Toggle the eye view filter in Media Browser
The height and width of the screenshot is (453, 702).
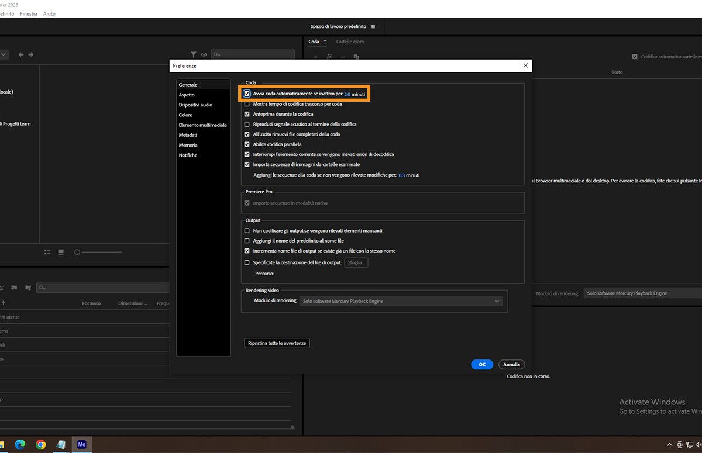[204, 54]
